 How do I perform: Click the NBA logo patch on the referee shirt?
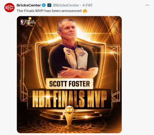(x=68, y=51)
